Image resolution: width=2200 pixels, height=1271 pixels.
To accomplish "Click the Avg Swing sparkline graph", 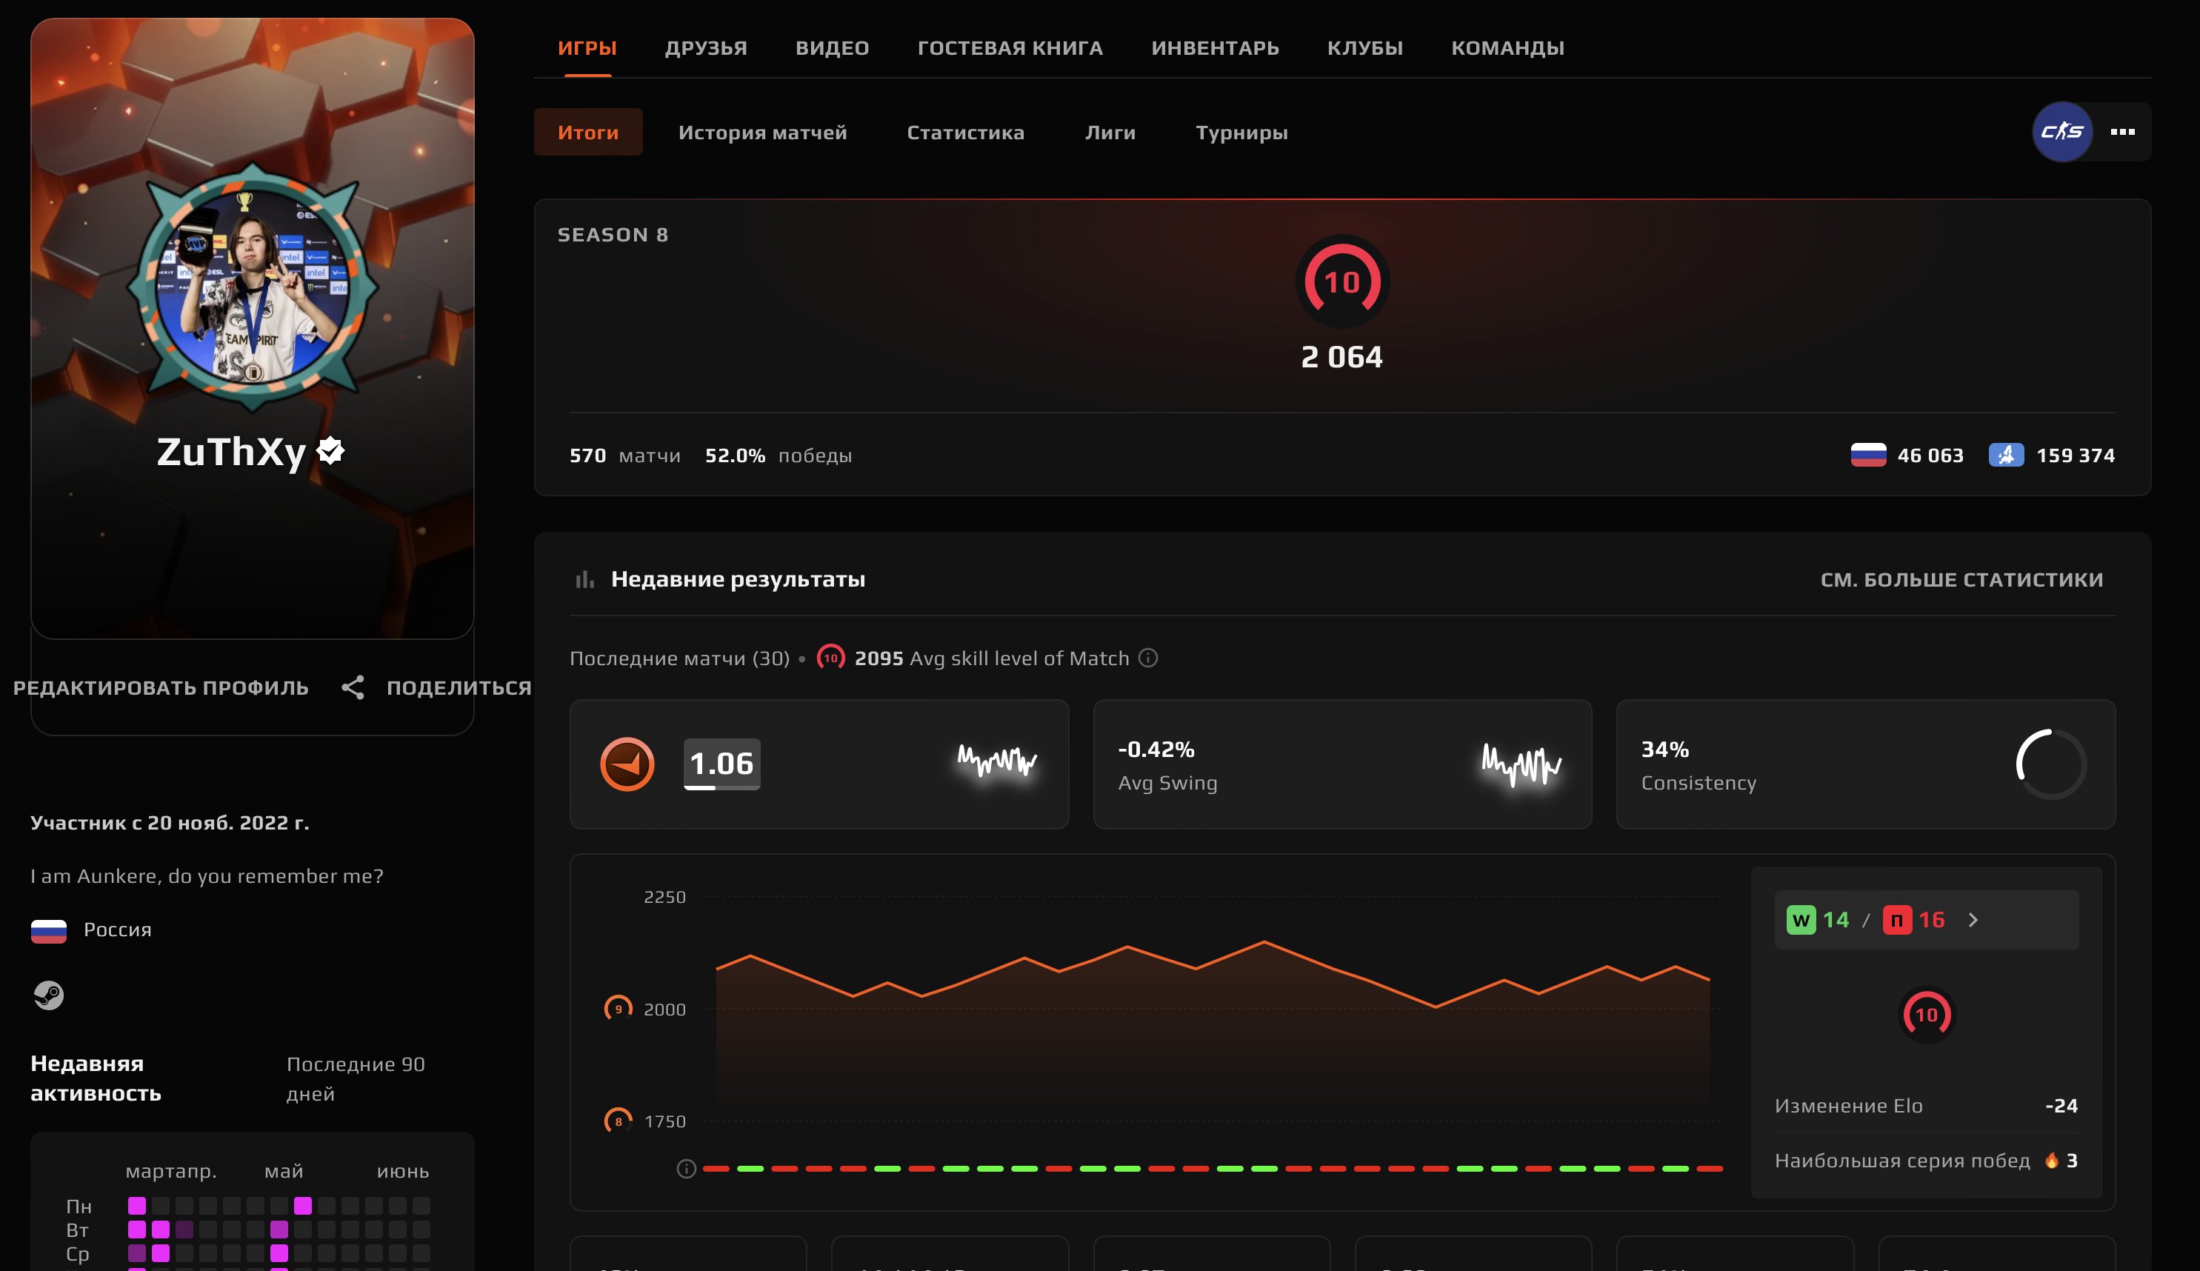I will [1521, 764].
